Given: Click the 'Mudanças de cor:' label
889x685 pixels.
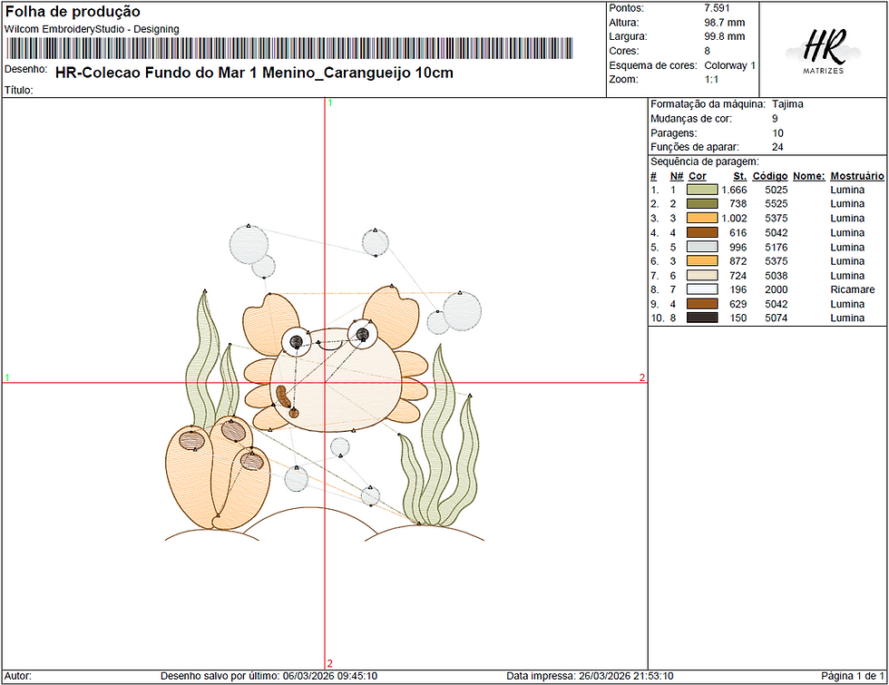Looking at the screenshot, I should [x=691, y=119].
